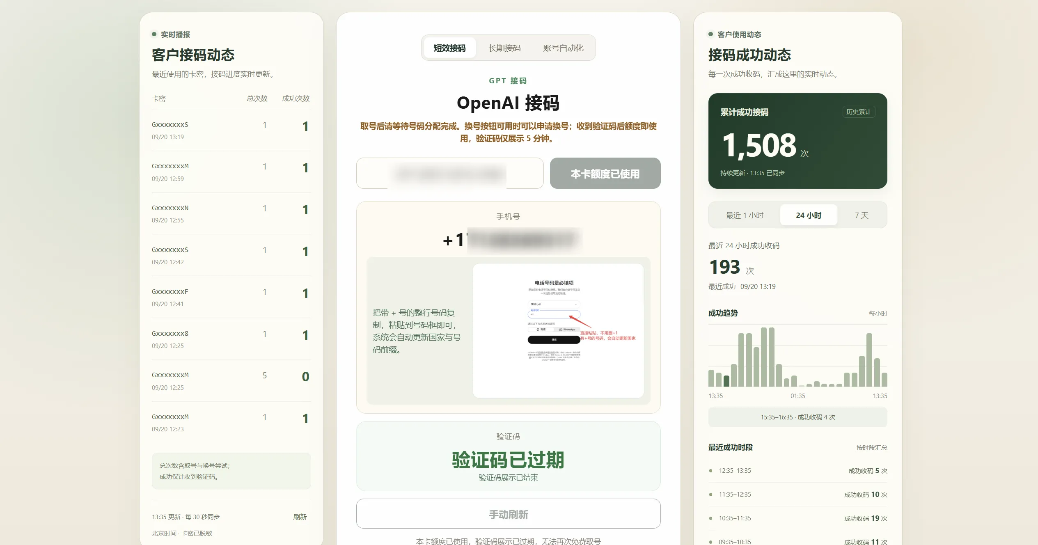The height and width of the screenshot is (545, 1038).
Task: Click the 成功次数 column header
Action: 296,98
